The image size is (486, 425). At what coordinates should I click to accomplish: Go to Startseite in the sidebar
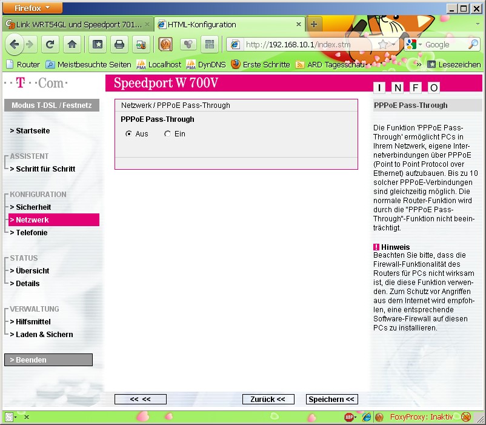click(x=30, y=131)
